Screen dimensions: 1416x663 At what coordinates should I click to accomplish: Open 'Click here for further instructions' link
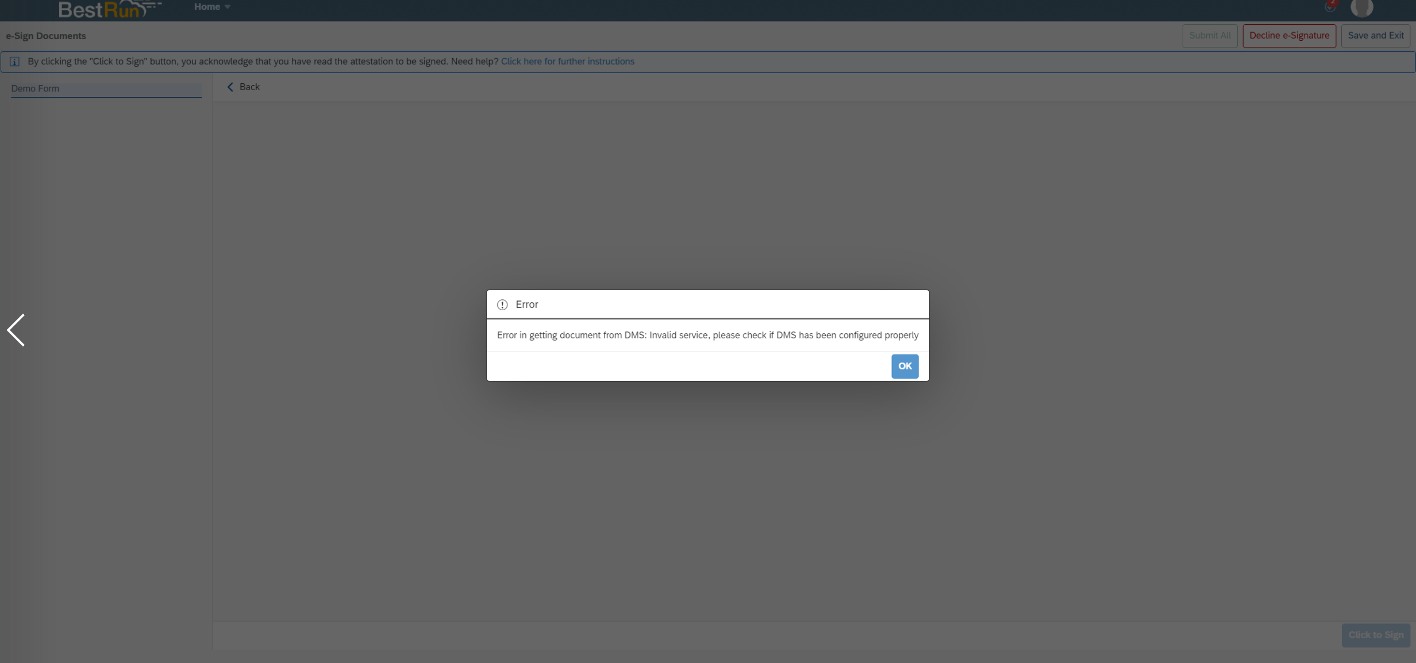click(567, 61)
